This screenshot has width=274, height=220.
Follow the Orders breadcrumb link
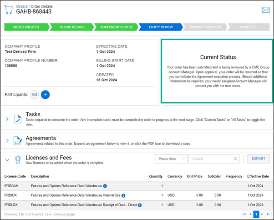click(x=22, y=6)
